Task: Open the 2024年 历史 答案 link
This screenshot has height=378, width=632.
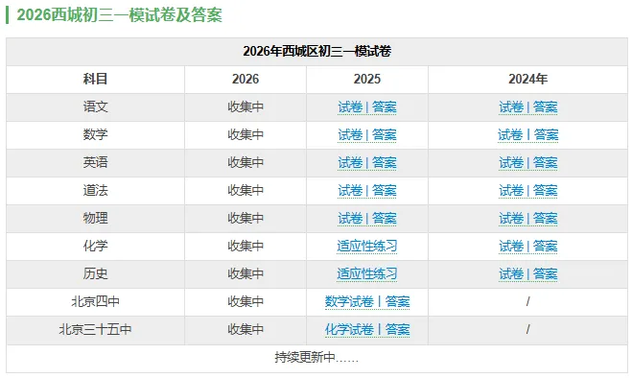Action: click(x=546, y=274)
